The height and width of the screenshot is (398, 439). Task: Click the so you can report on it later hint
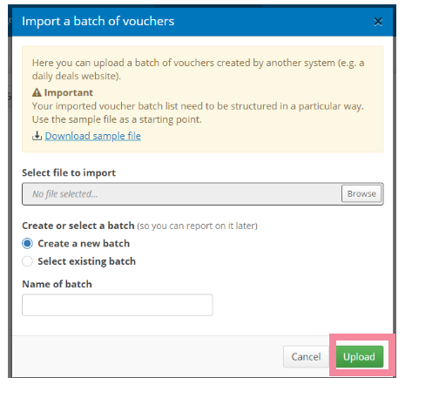click(198, 226)
